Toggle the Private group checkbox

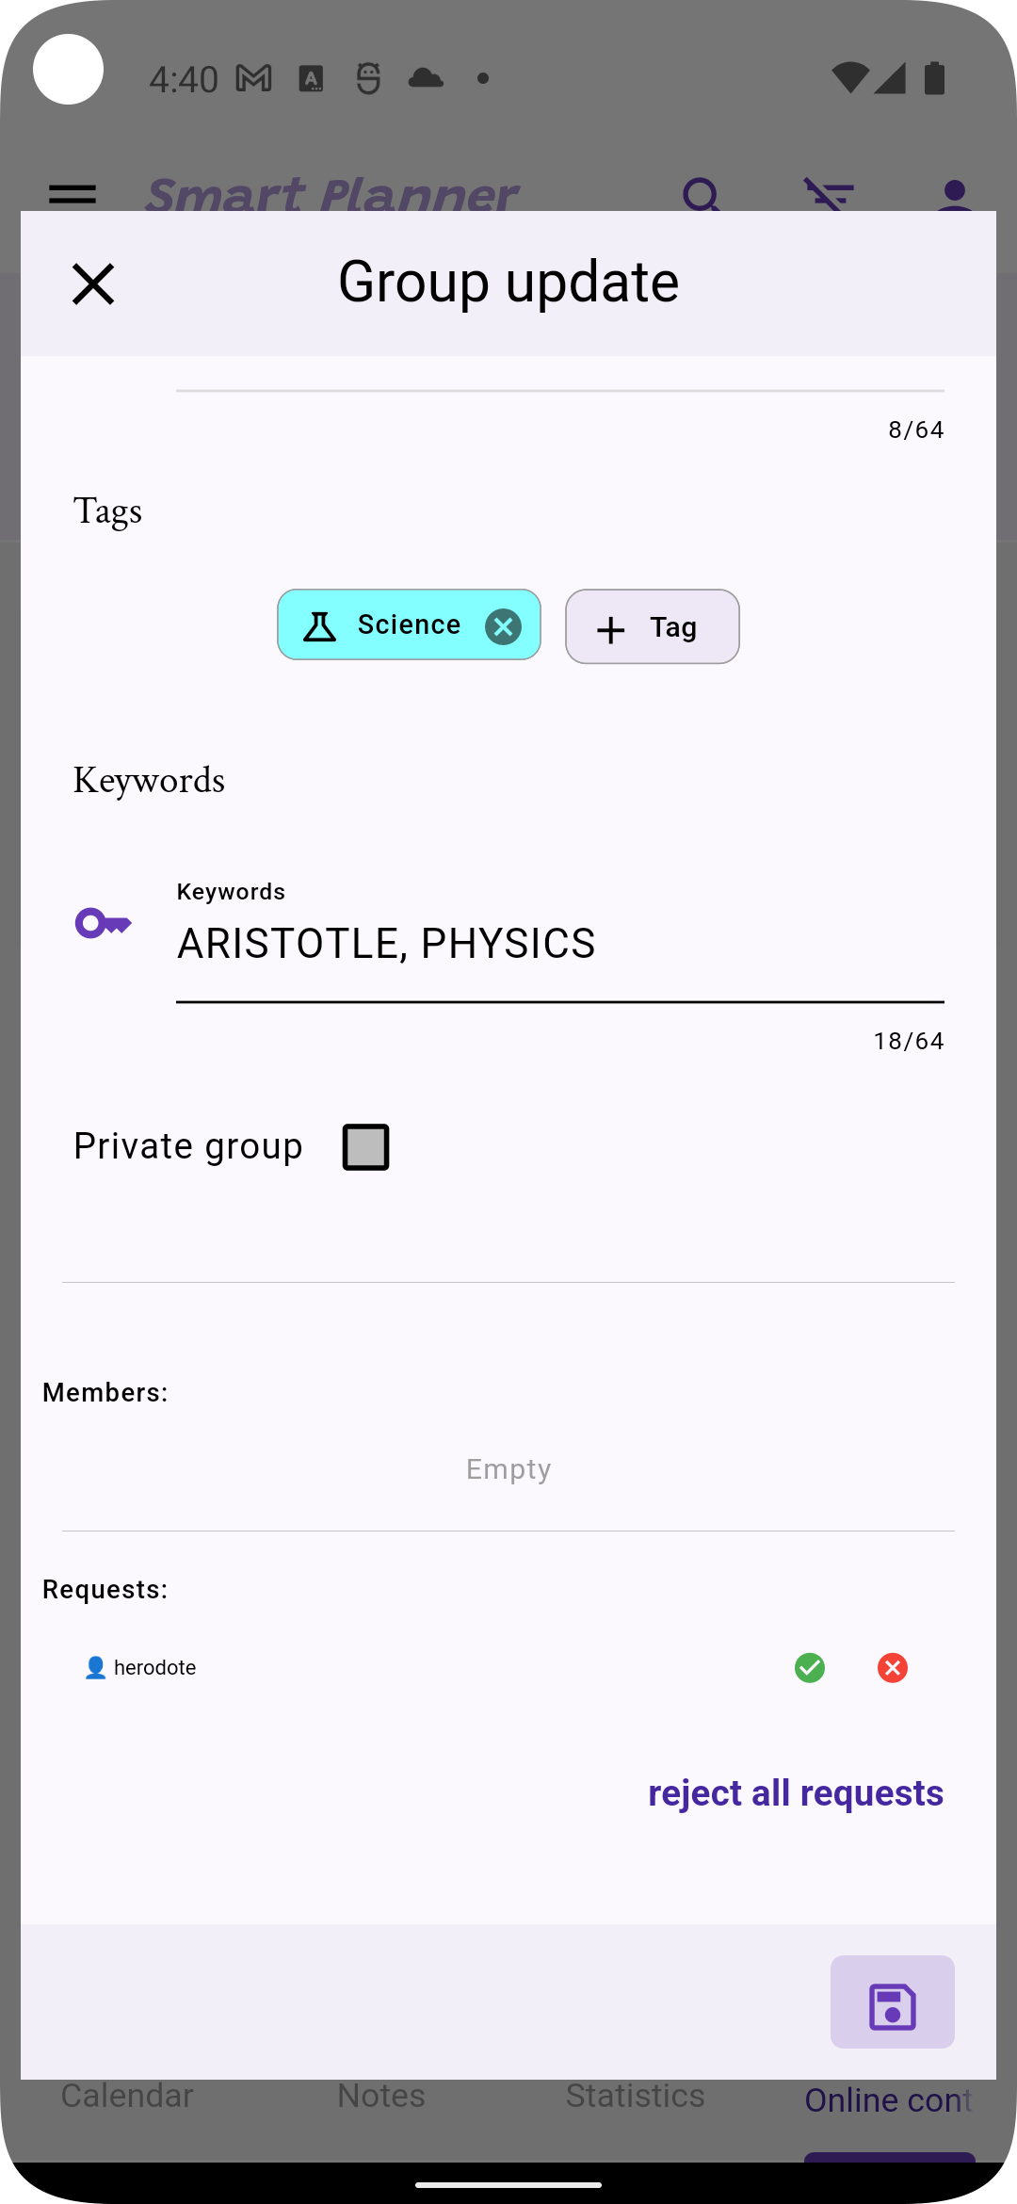tap(365, 1147)
